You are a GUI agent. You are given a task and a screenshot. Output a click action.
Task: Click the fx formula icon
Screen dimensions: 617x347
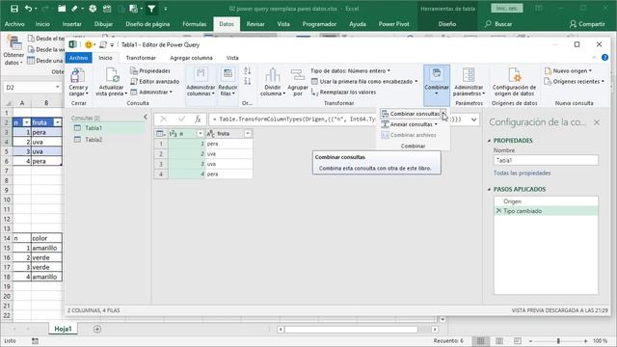(x=198, y=120)
